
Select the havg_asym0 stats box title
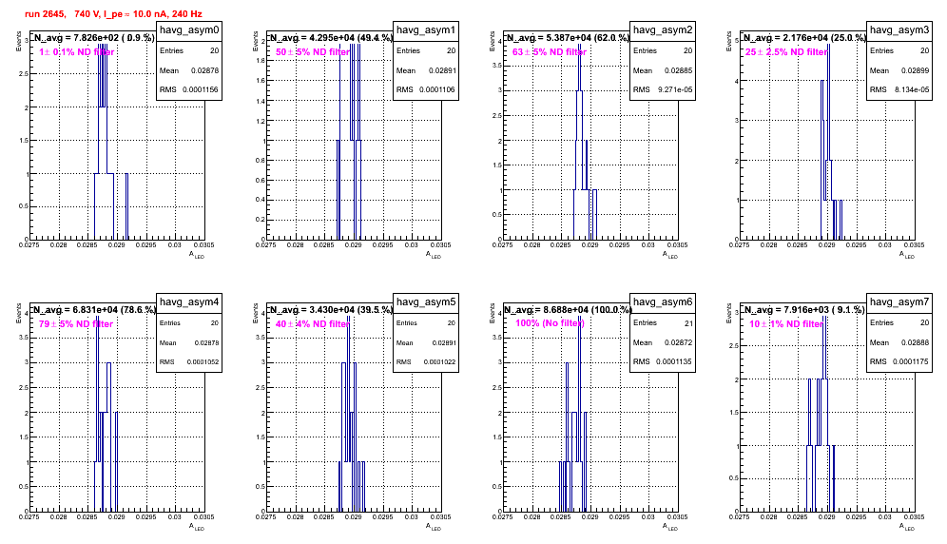tap(189, 30)
